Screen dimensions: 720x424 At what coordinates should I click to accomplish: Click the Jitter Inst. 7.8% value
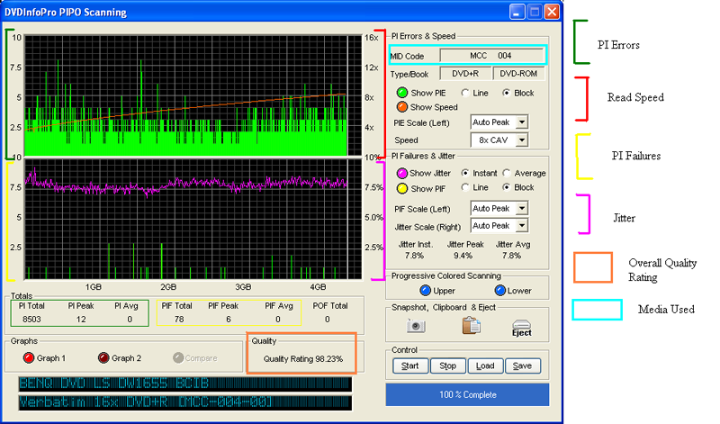(414, 256)
